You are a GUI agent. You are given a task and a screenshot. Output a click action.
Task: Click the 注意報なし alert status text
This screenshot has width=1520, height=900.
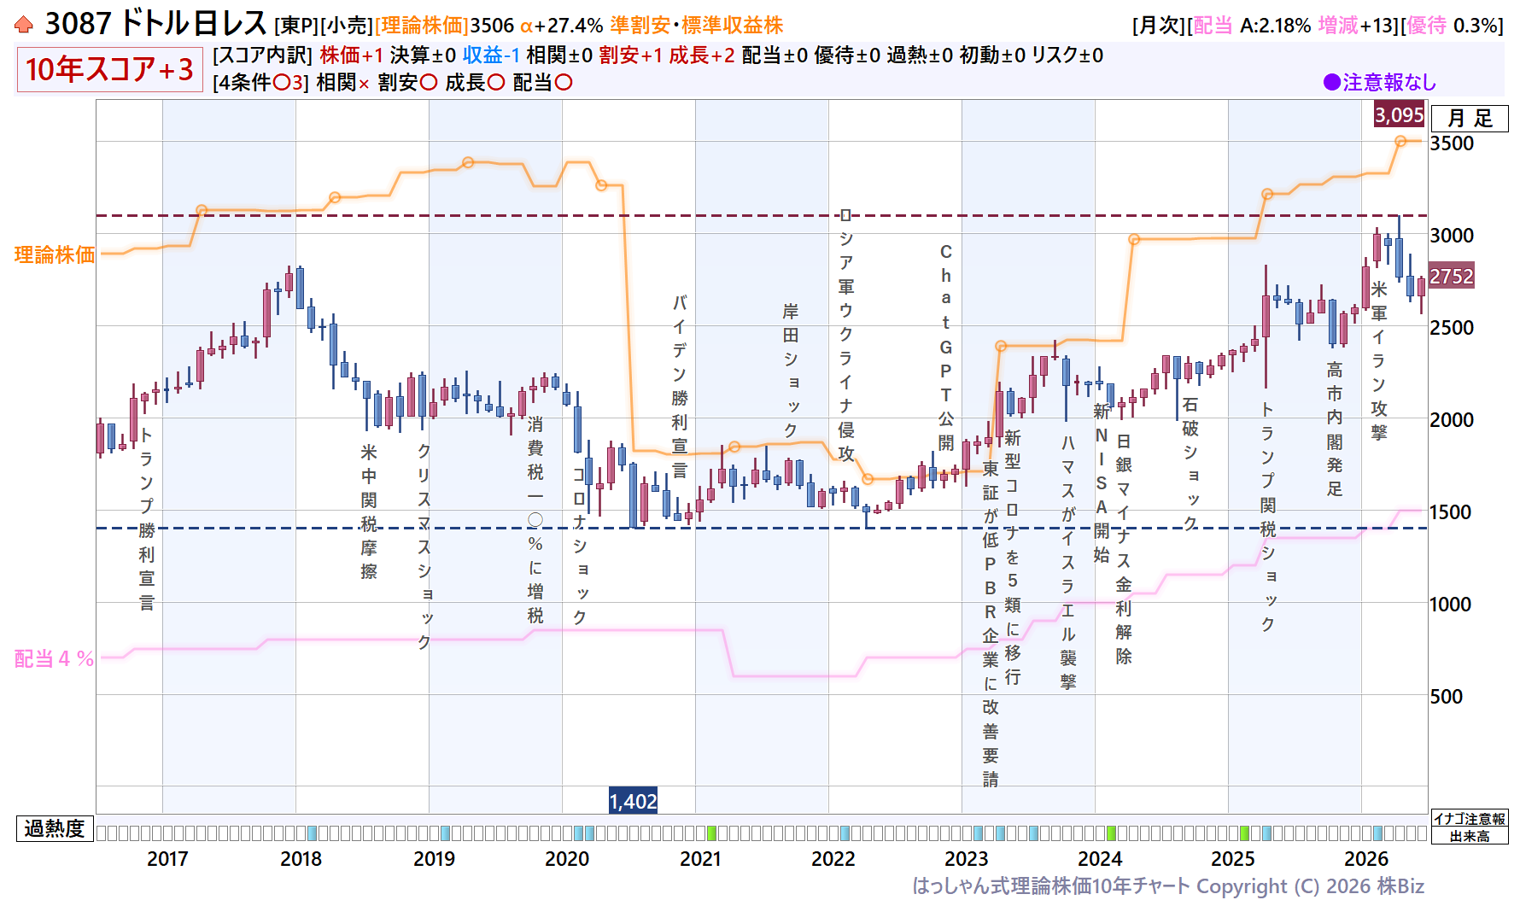(x=1389, y=83)
